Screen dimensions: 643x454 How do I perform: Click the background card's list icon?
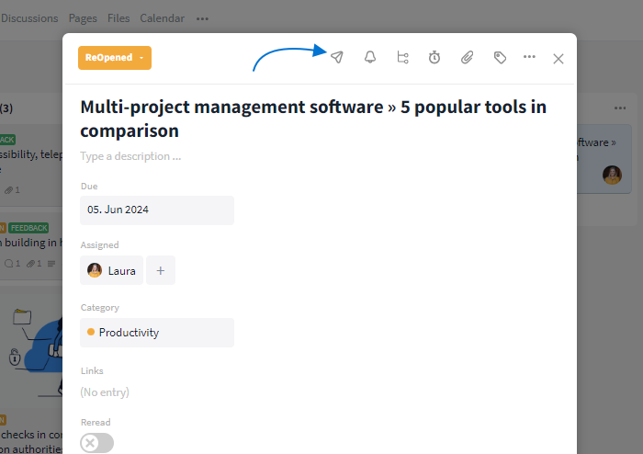coord(51,264)
